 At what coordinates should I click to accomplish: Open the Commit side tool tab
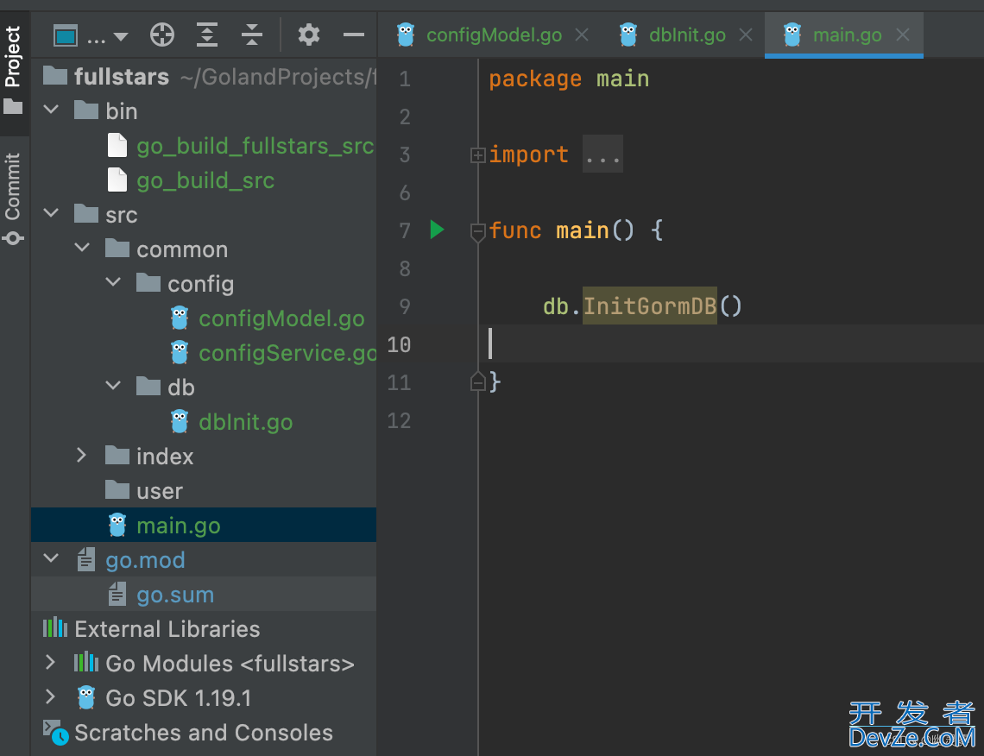pos(13,198)
